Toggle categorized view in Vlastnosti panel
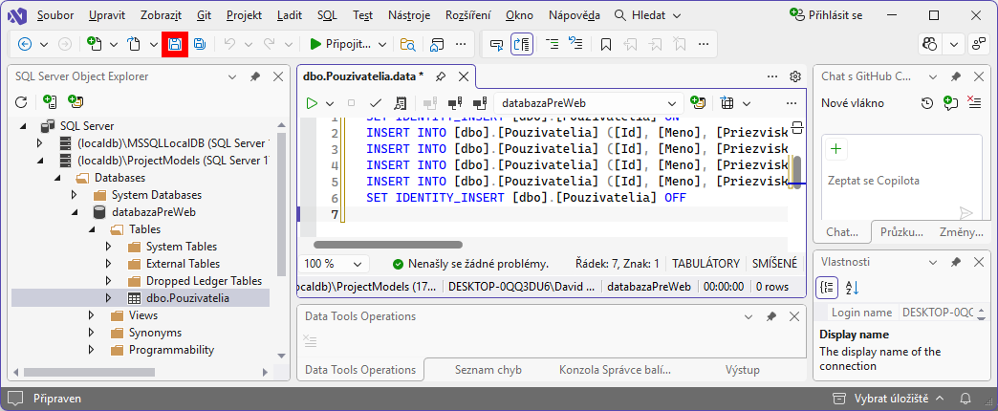The image size is (998, 411). coord(827,288)
